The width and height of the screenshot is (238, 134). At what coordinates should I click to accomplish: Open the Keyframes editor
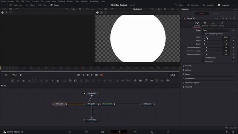coord(193,5)
